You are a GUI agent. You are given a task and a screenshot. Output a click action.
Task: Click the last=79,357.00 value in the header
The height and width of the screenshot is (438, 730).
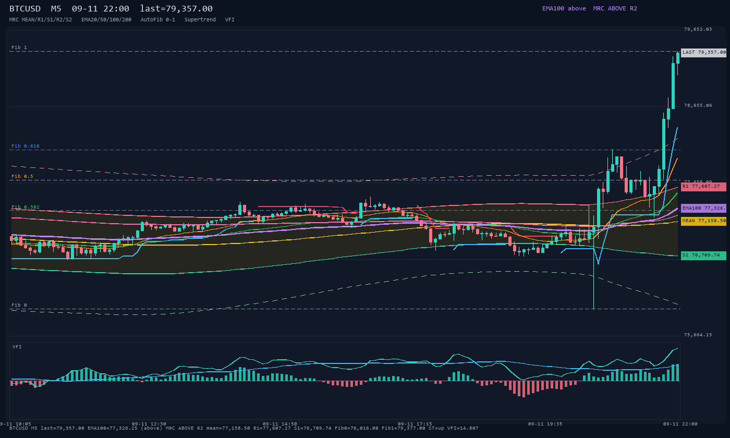[x=176, y=9]
